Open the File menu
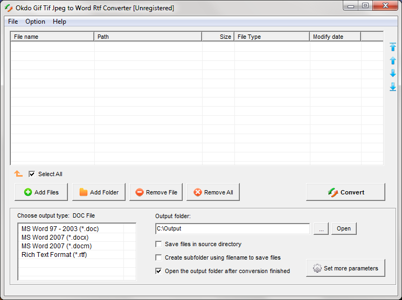402x300 pixels. (x=13, y=22)
